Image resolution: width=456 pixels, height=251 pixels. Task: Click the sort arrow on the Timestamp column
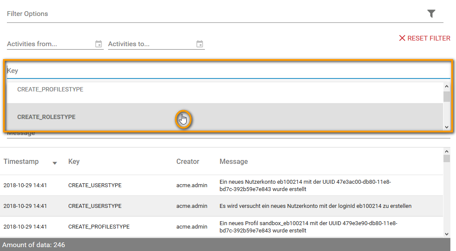54,163
